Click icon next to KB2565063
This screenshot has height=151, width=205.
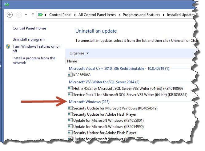pos(70,75)
